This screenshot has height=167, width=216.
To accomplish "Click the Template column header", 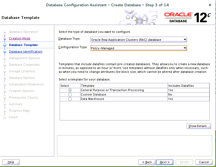I will pyautogui.click(x=124, y=86).
